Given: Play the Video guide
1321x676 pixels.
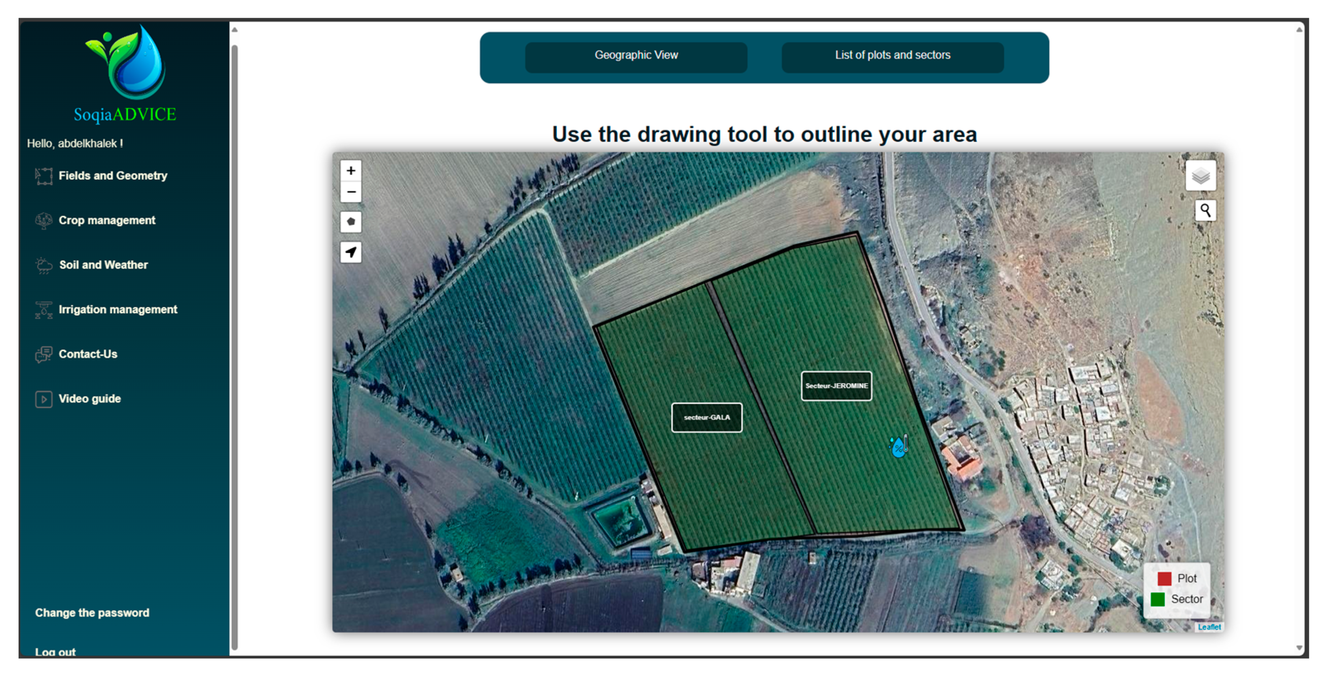Looking at the screenshot, I should click(x=89, y=399).
